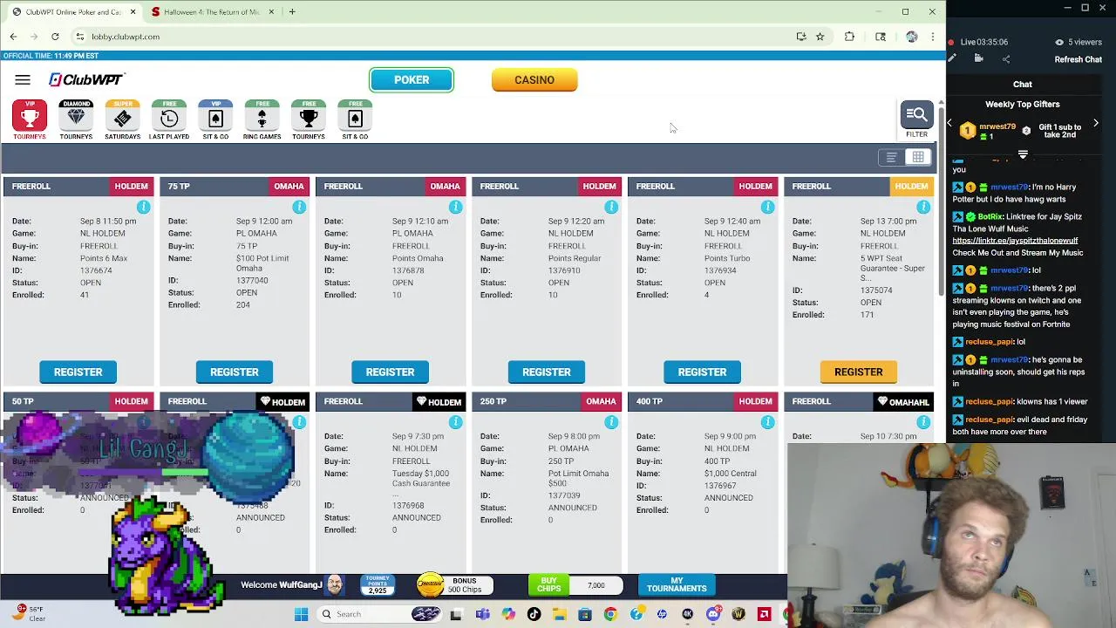Open the Windows Start menu
This screenshot has height=628, width=1116.
click(301, 614)
